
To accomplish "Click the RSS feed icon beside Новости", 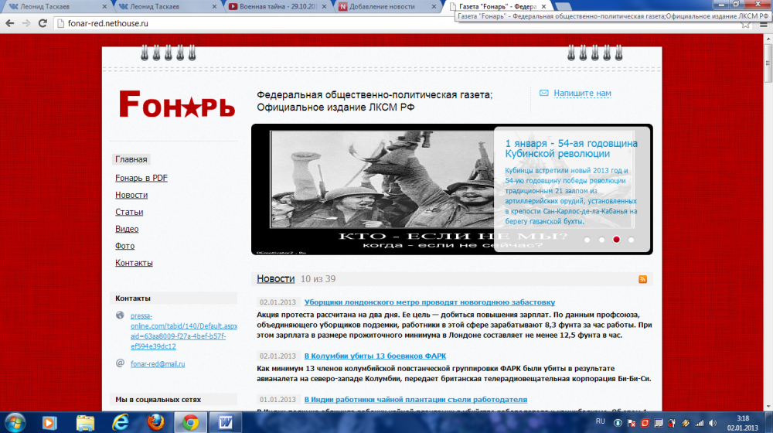I will coord(642,279).
